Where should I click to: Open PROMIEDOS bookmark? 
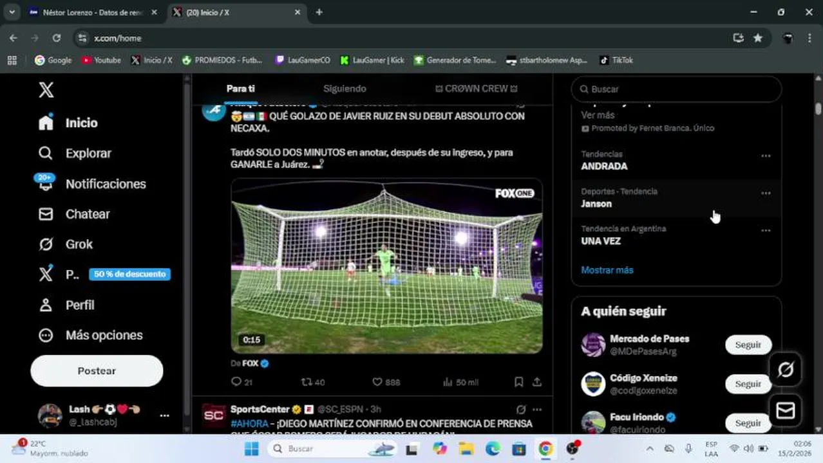(222, 60)
